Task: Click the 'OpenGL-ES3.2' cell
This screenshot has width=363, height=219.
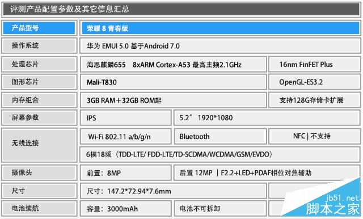Action: click(314, 82)
